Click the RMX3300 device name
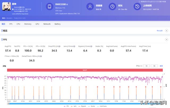 tap(61, 4)
